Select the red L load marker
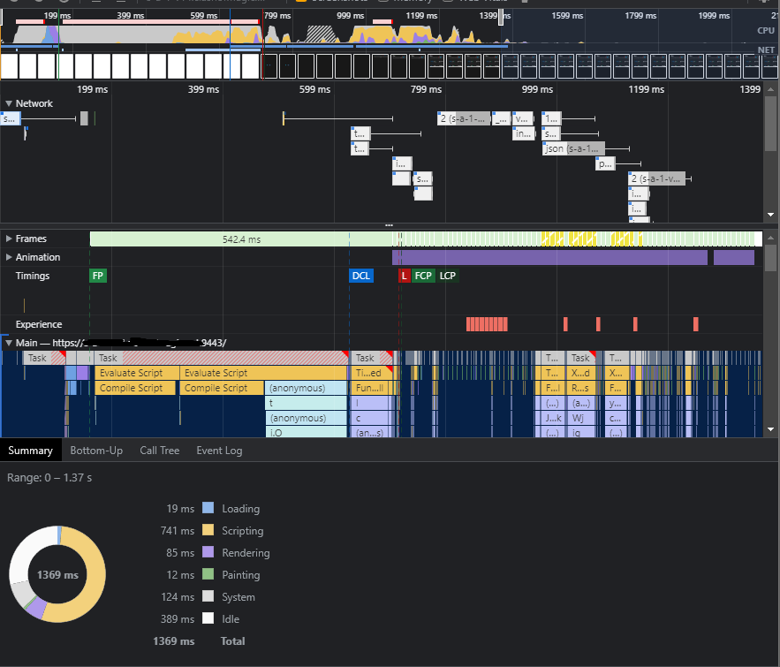This screenshot has width=780, height=667. pyautogui.click(x=404, y=276)
